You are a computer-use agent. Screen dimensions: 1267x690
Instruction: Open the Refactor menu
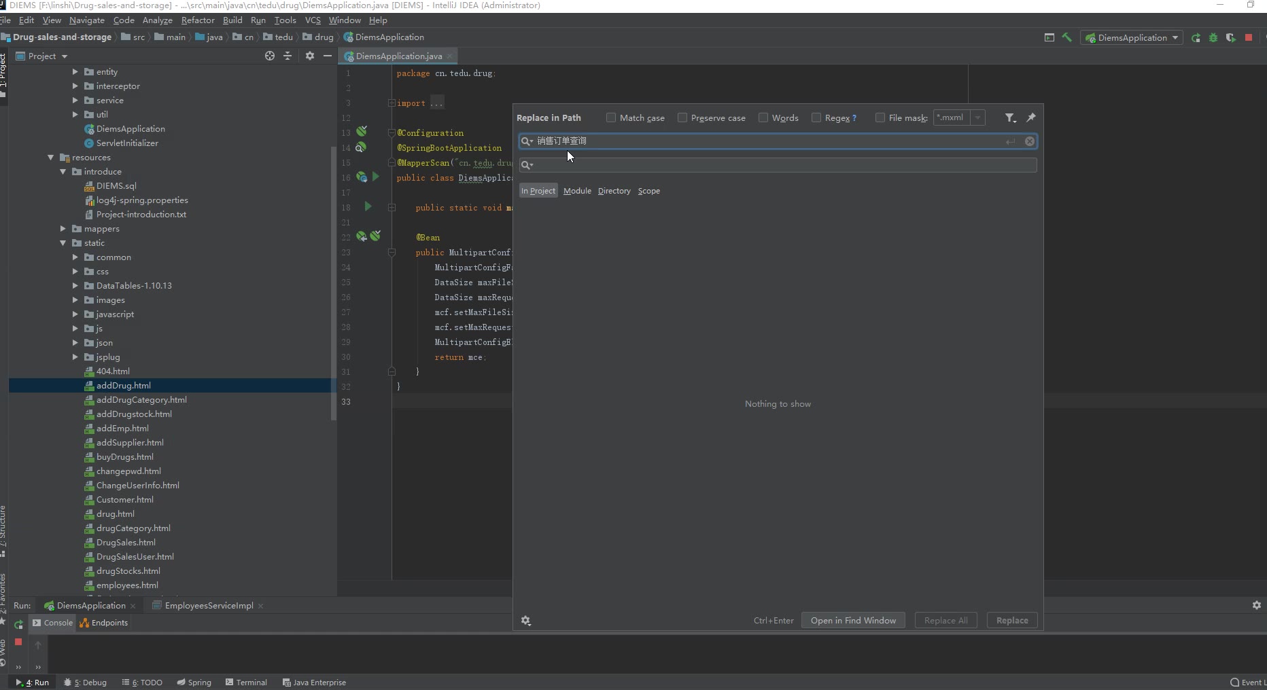(198, 20)
